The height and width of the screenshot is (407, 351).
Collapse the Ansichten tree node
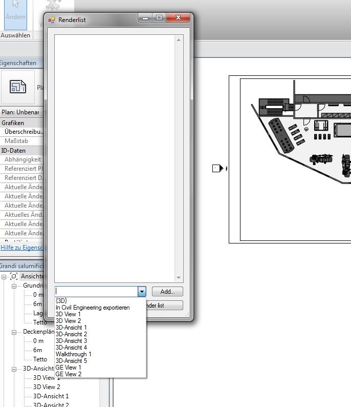click(x=4, y=277)
